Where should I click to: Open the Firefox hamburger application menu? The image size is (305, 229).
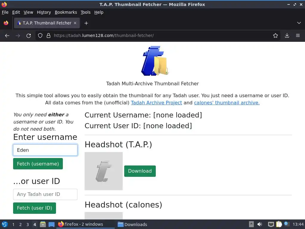pos(298,36)
